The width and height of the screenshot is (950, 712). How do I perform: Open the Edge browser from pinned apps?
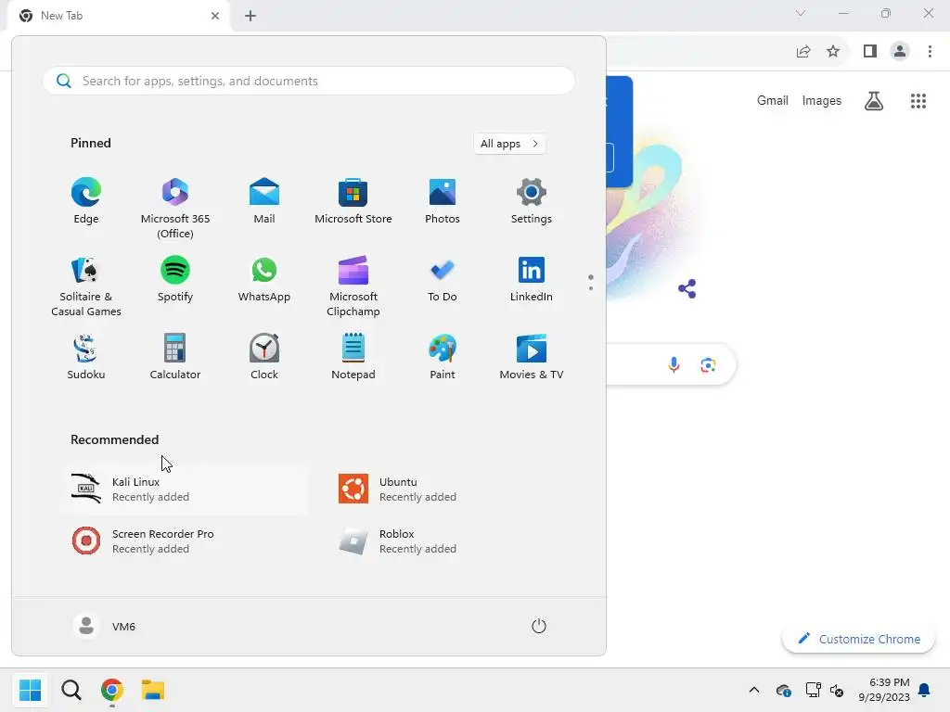click(86, 201)
